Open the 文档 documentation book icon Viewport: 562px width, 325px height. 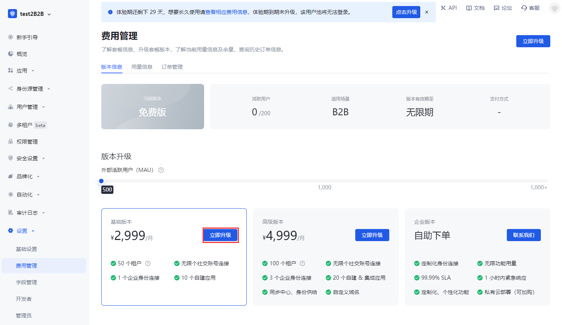click(x=469, y=8)
